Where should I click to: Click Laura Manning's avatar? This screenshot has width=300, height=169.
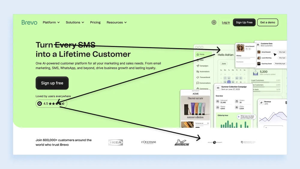coord(259,58)
